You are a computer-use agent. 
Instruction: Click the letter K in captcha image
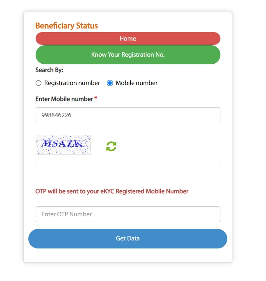(79, 143)
